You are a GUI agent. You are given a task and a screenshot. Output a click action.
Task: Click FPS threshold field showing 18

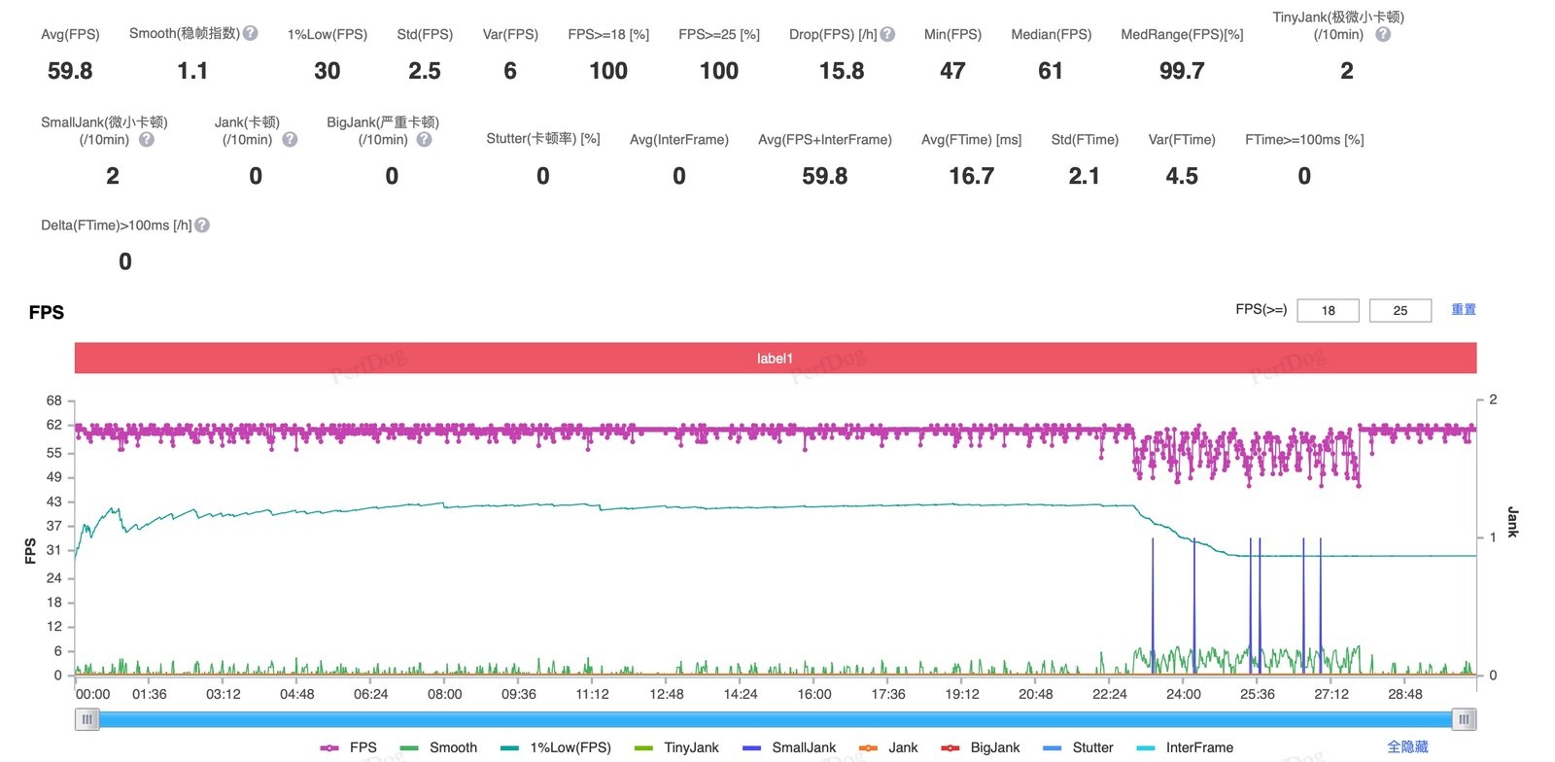(x=1328, y=310)
